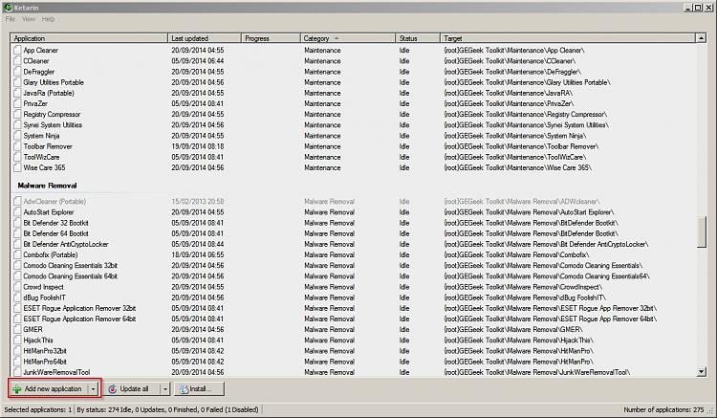Click the list scrollbar down arrow

tap(702, 372)
